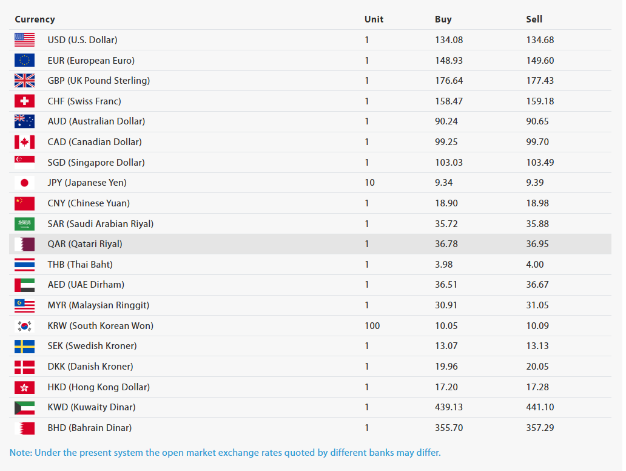Click GBP sell rate 177.43
Image resolution: width=626 pixels, height=471 pixels.
540,81
